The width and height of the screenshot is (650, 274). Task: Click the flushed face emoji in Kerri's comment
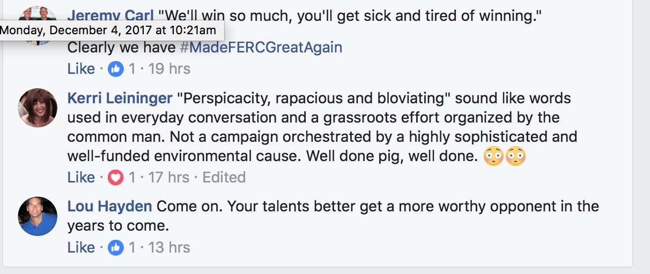click(493, 156)
